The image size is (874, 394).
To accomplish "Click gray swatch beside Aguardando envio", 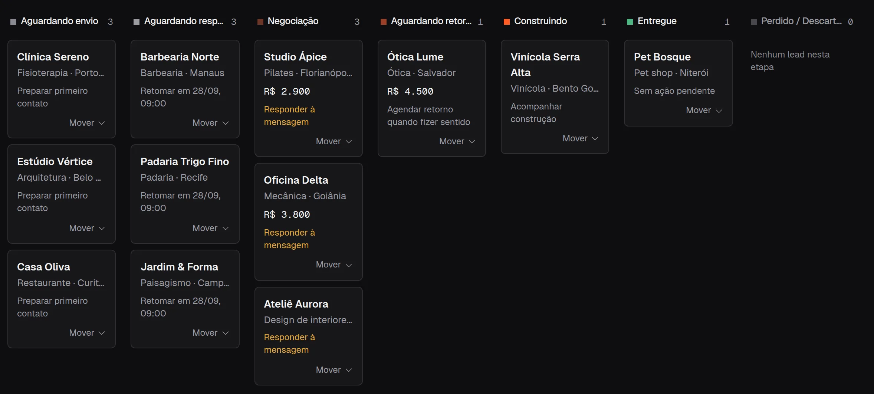I will 13,22.
